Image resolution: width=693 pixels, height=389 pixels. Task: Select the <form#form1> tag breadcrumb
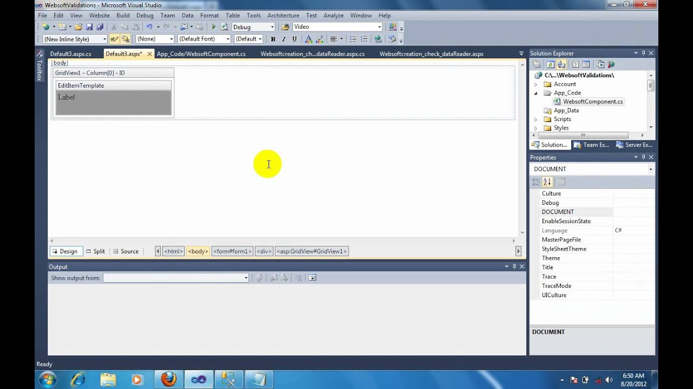tap(232, 251)
